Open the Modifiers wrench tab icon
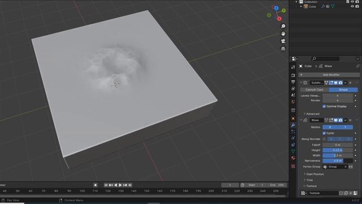362x204 pixels. click(293, 125)
